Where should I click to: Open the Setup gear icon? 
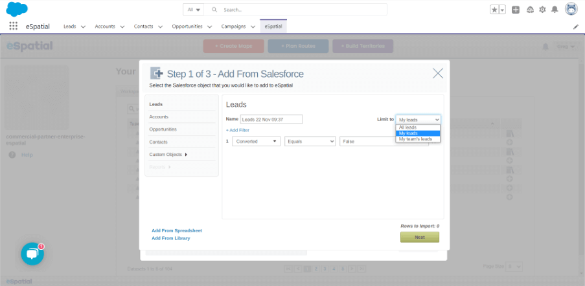coord(542,10)
